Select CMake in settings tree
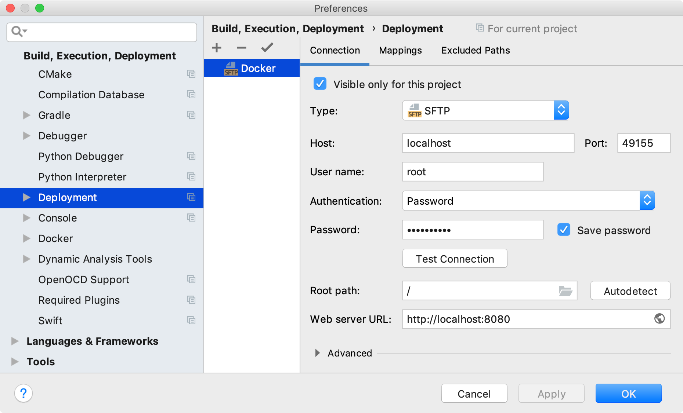Viewport: 683px width, 413px height. (x=102, y=74)
